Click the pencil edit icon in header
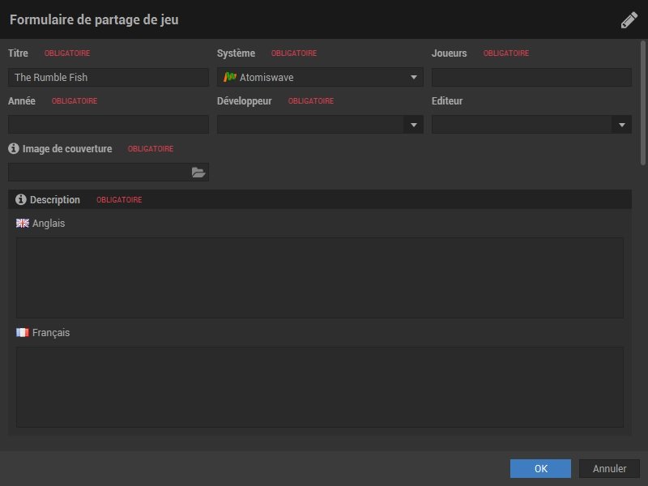648x486 pixels. [x=629, y=19]
